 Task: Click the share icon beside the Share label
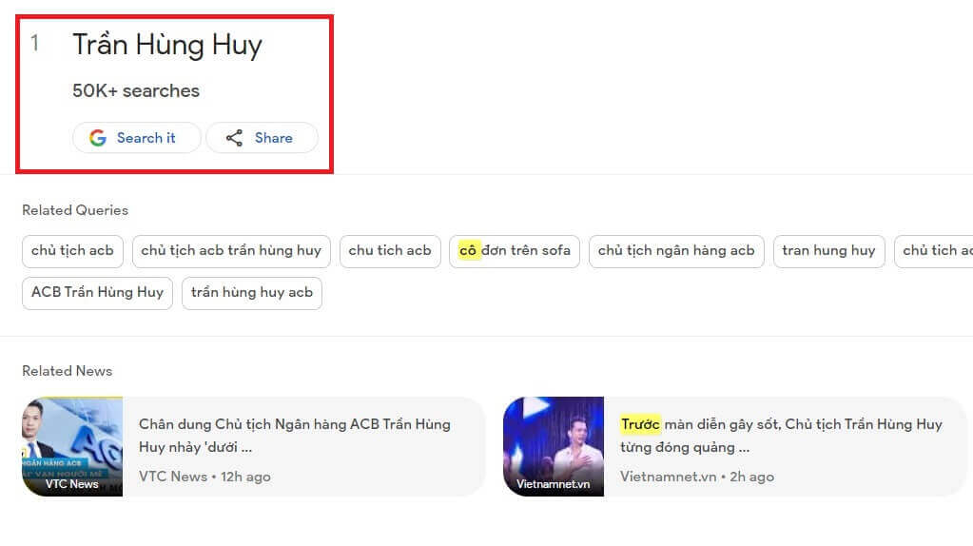tap(234, 138)
